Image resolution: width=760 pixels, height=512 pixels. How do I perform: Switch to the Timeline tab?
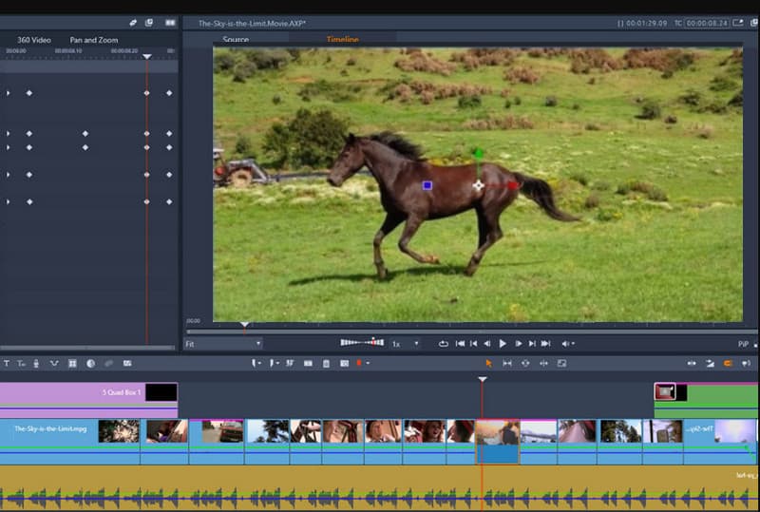[x=342, y=40]
